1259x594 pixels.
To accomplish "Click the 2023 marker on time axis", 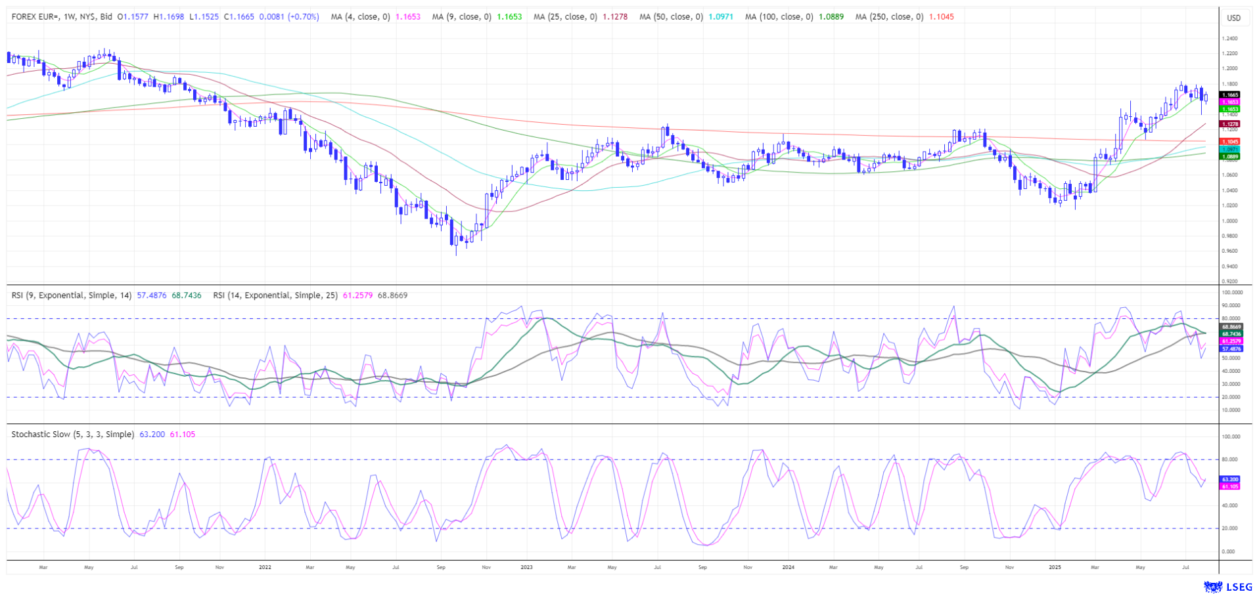I will (526, 567).
